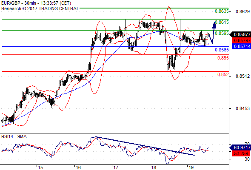Click the blue forecast arrow head
This screenshot has width=251, height=170.
pos(214,25)
